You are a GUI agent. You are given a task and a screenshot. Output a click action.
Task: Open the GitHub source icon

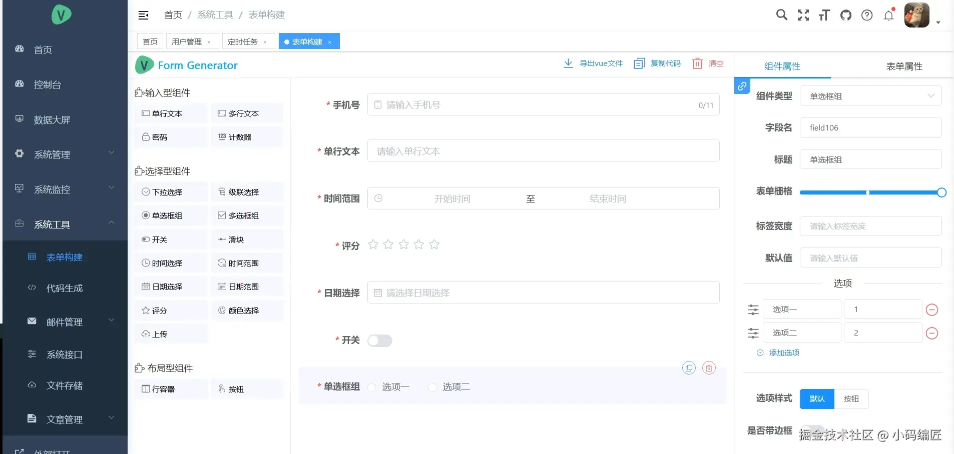846,15
